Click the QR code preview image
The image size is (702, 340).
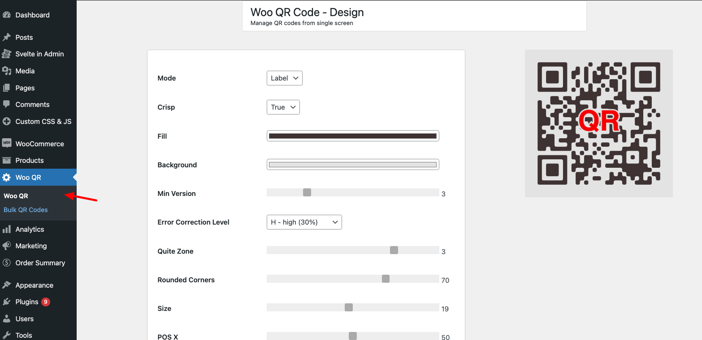click(598, 123)
